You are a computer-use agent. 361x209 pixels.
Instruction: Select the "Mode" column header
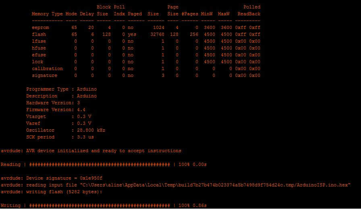tap(71, 14)
